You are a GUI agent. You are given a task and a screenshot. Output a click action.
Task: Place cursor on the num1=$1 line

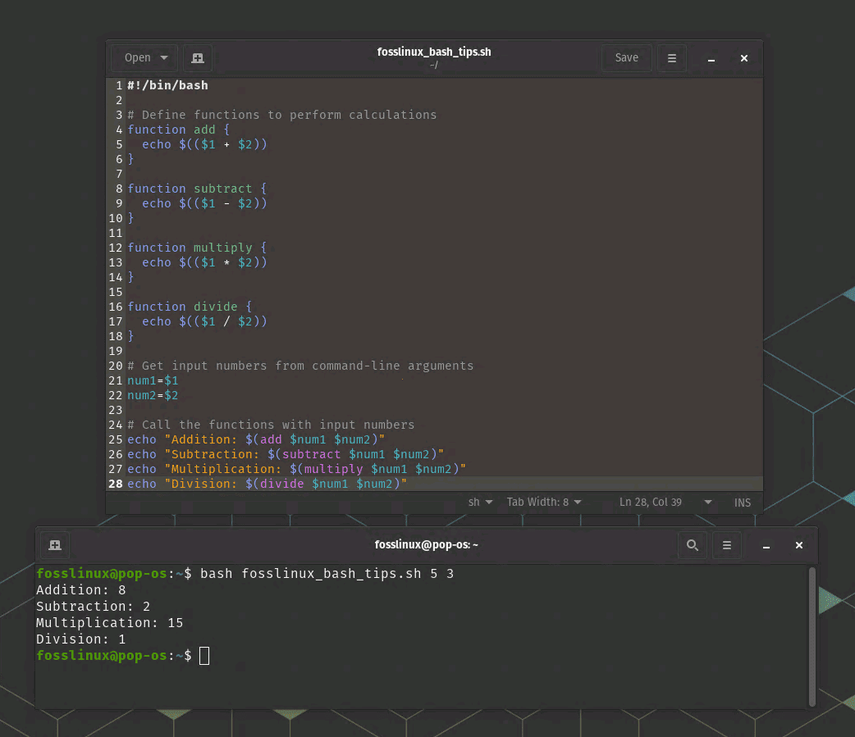pyautogui.click(x=153, y=380)
